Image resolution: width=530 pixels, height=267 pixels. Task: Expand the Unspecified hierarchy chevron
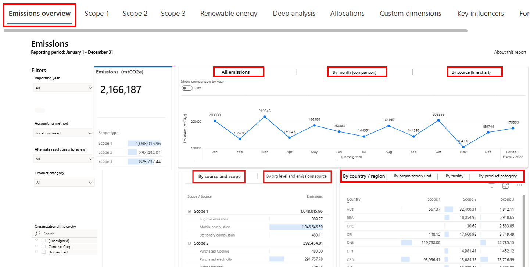pyautogui.click(x=36, y=252)
